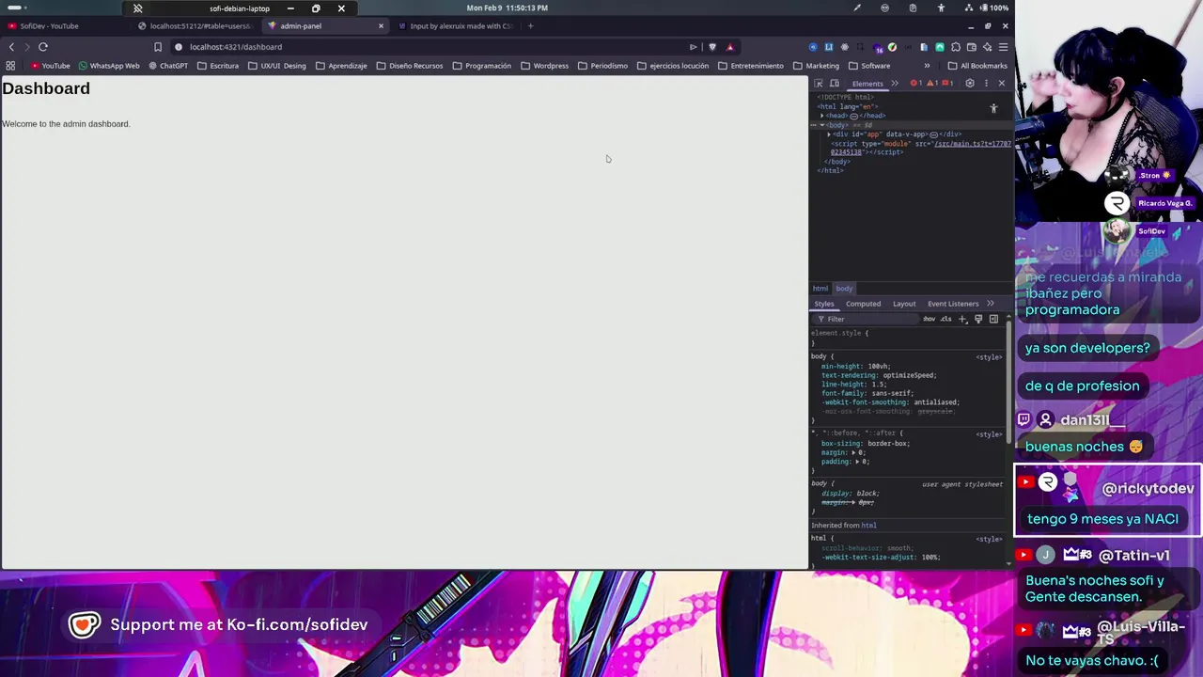Click the LI extension icon in toolbar
Viewport: 1203px width, 677px height.
829,47
